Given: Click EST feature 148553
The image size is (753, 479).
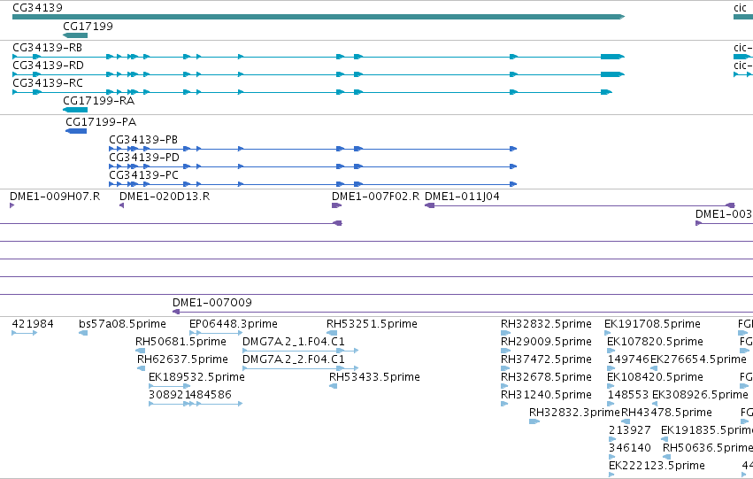Looking at the screenshot, I should tap(611, 404).
